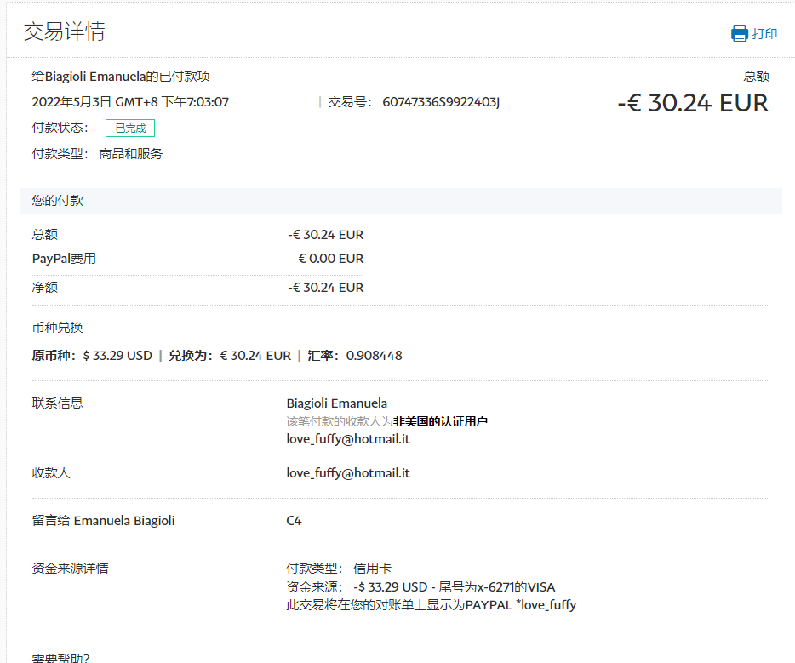Click the printer icon
The image size is (795, 663).
coord(739,34)
